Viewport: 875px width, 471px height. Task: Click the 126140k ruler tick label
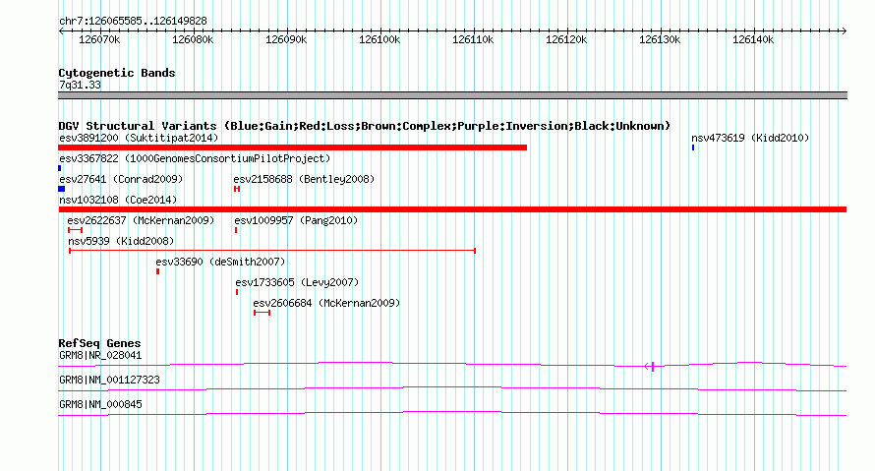click(x=753, y=39)
